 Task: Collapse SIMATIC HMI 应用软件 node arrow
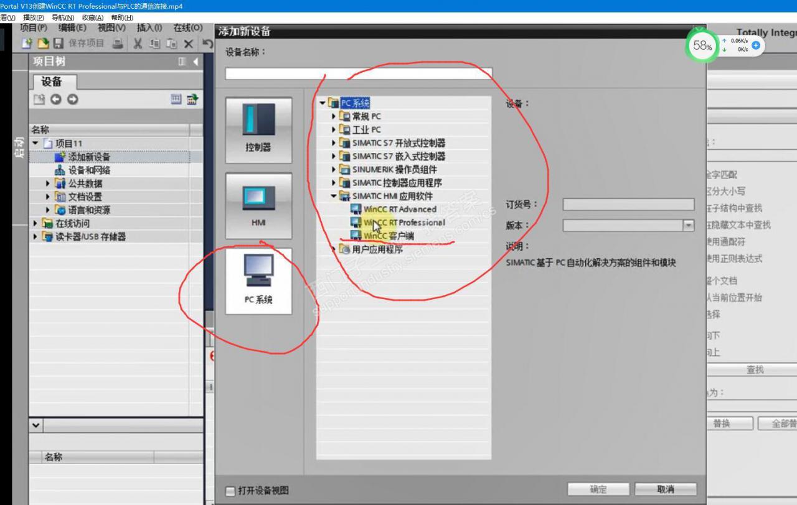point(334,196)
